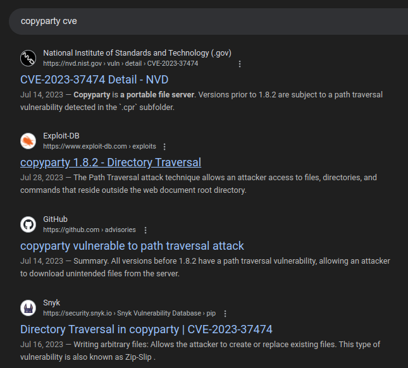Image resolution: width=408 pixels, height=368 pixels.
Task: Click the GitHub octocat favicon
Action: (x=28, y=224)
